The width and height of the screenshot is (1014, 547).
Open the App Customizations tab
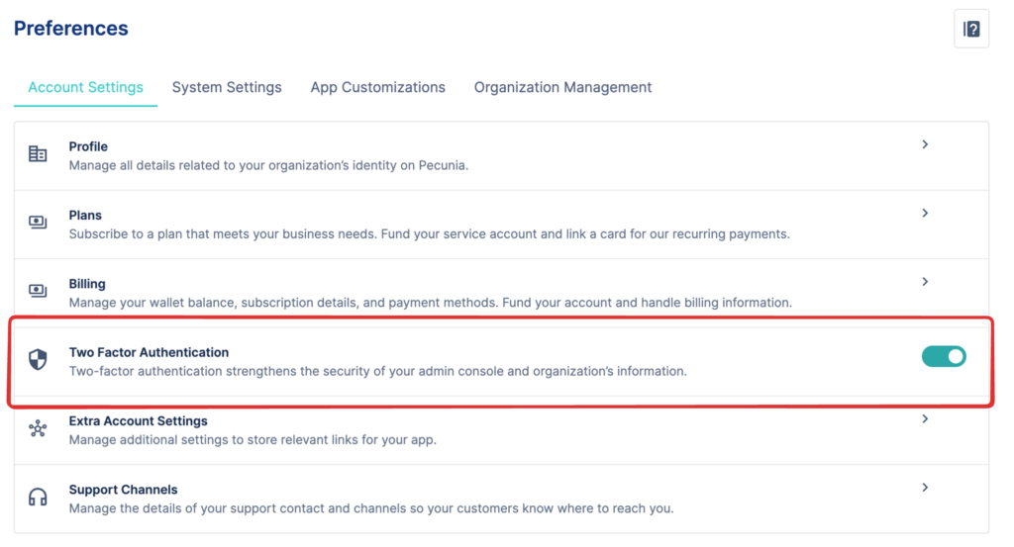point(377,87)
